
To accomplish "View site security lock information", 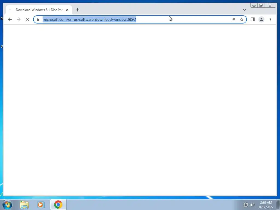I will pos(38,19).
